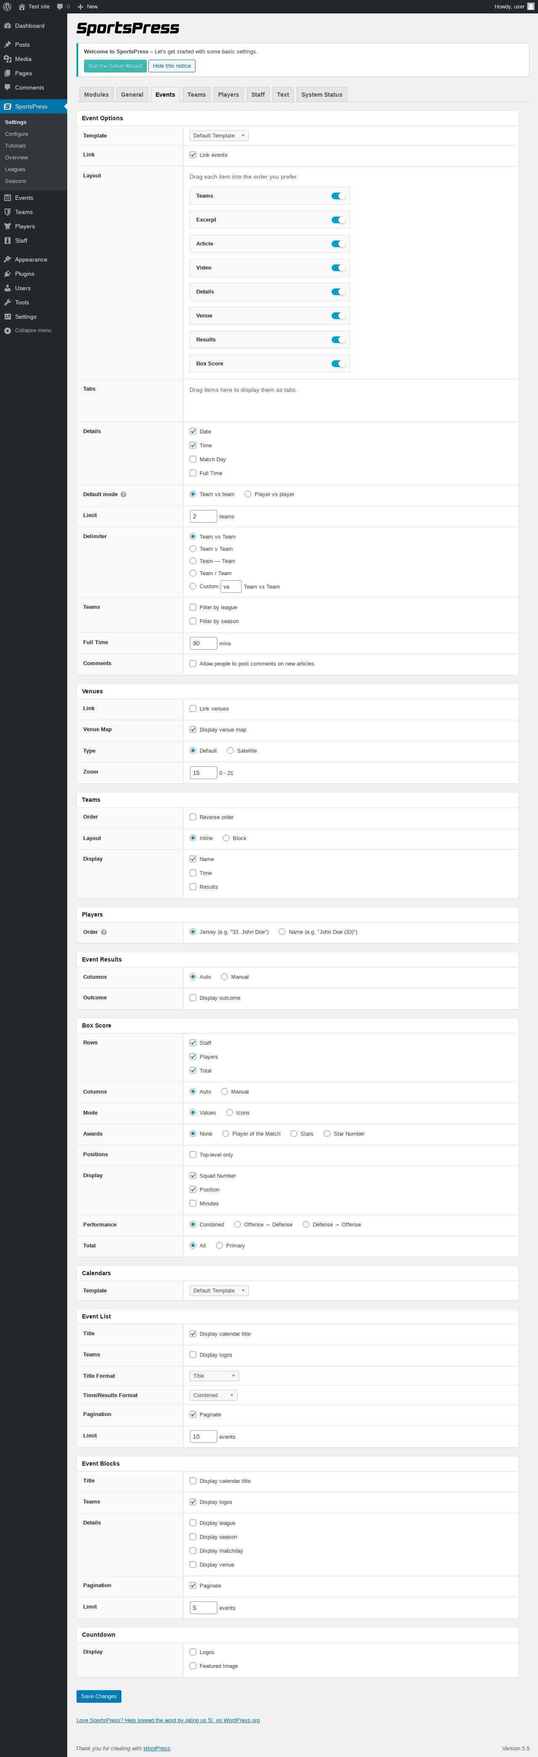Click Settings icon in sidebar

tap(8, 317)
